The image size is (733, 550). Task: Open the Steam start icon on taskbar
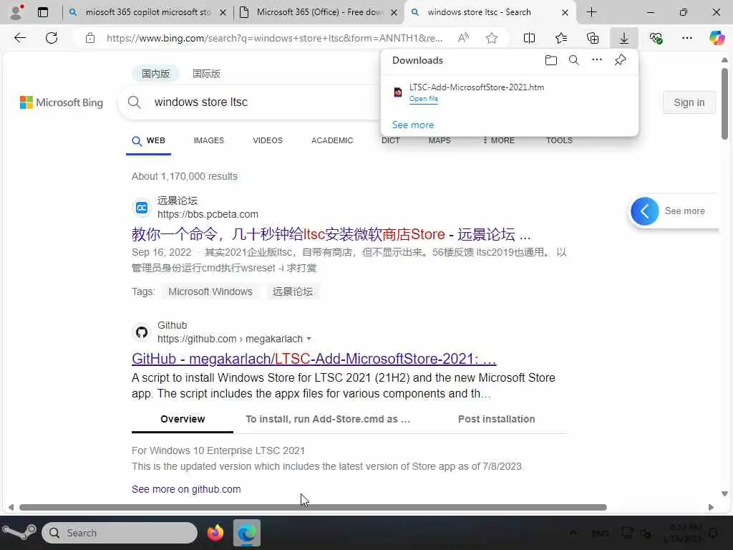[19, 533]
